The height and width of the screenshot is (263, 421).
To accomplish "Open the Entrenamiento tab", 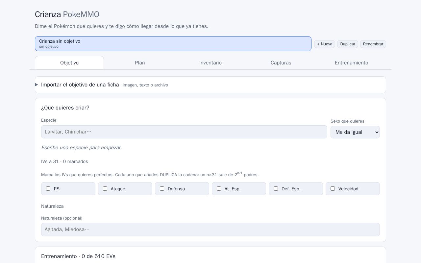I will point(351,63).
